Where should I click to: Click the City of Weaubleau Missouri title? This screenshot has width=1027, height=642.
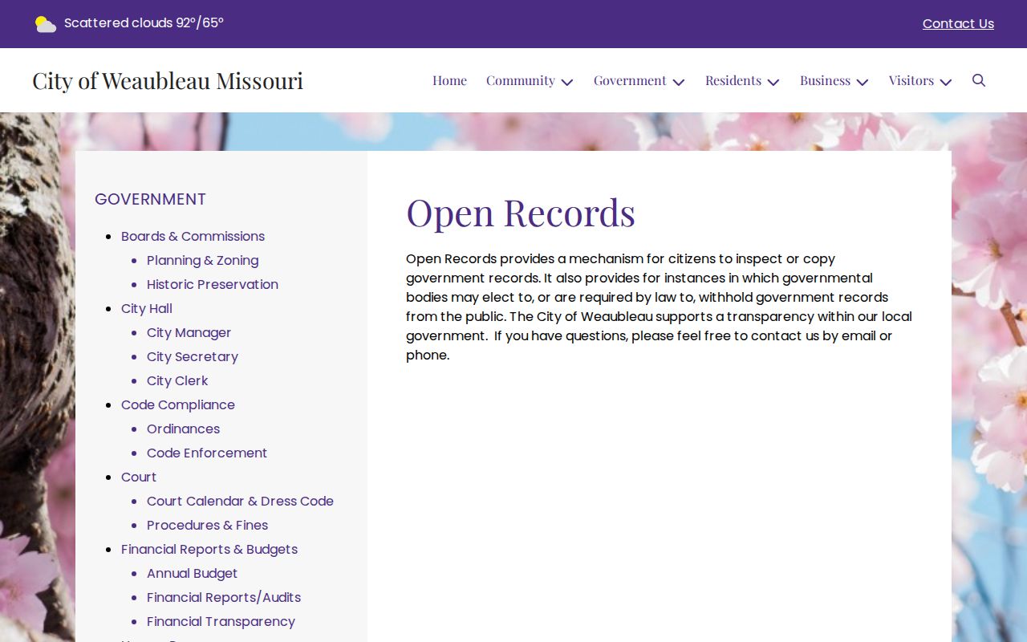pos(168,80)
